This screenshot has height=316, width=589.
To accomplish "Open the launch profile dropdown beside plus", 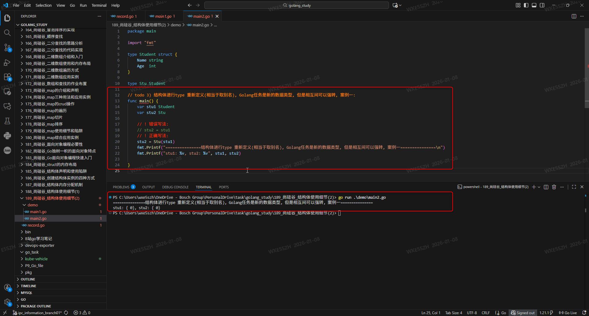I will coord(539,187).
